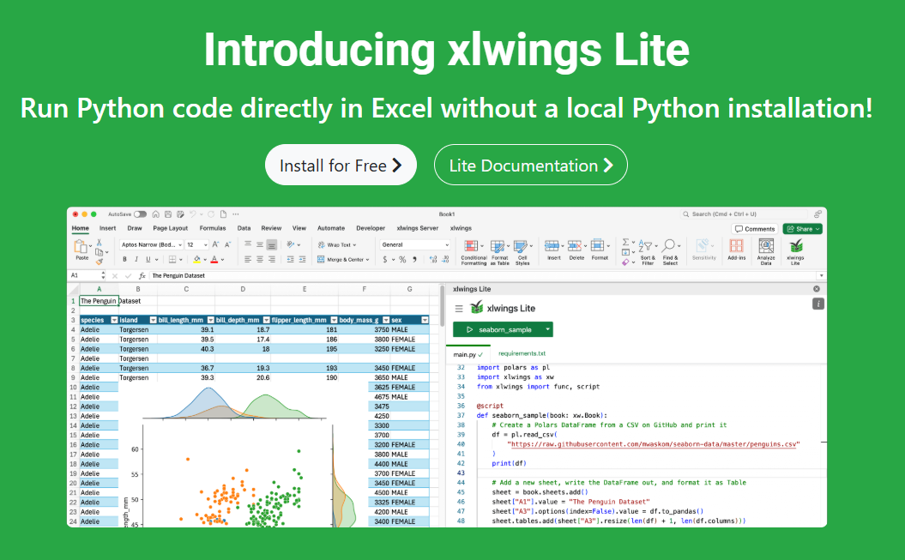905x560 pixels.
Task: Switch to the requirements.txt tab
Action: coord(522,353)
